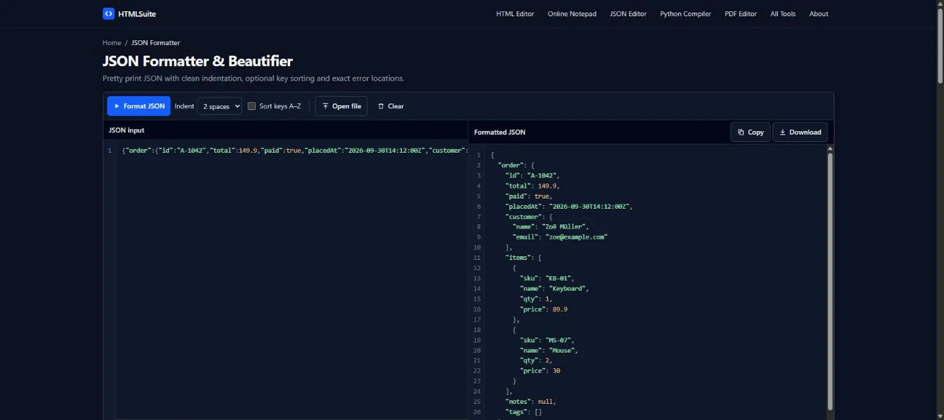944x420 pixels.
Task: Copy the formatted JSON output
Action: click(750, 132)
